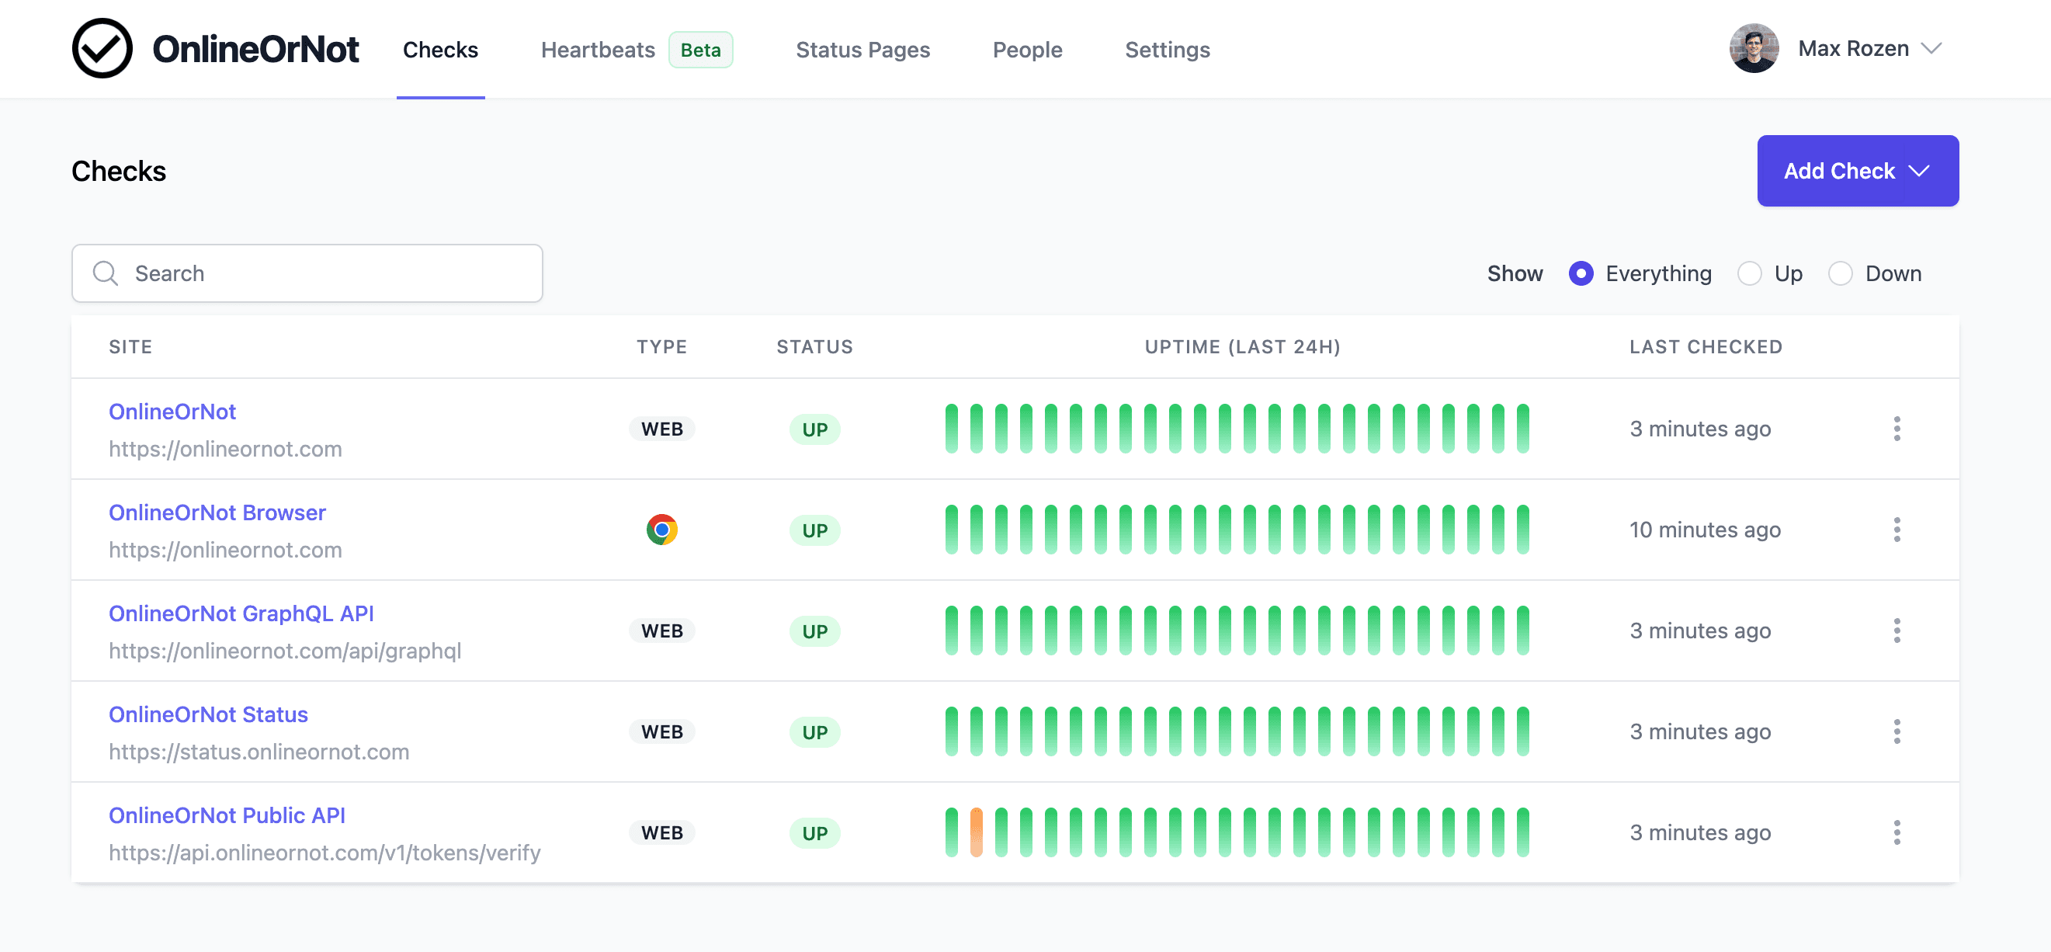Select the Up filter radio button
Viewport: 2051px width, 952px height.
[1748, 273]
